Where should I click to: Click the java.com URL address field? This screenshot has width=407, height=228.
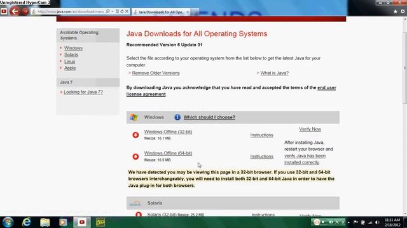pos(70,11)
